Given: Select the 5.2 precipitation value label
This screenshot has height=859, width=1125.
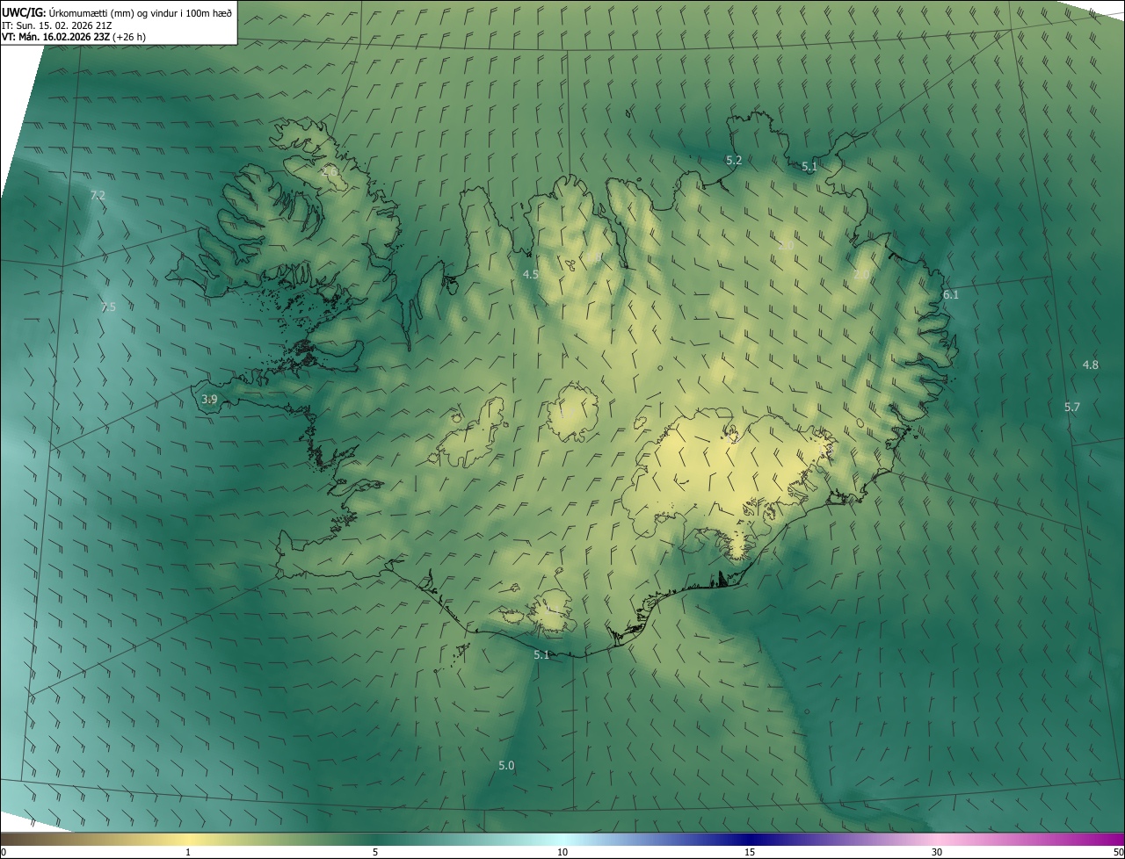Looking at the screenshot, I should tap(734, 161).
